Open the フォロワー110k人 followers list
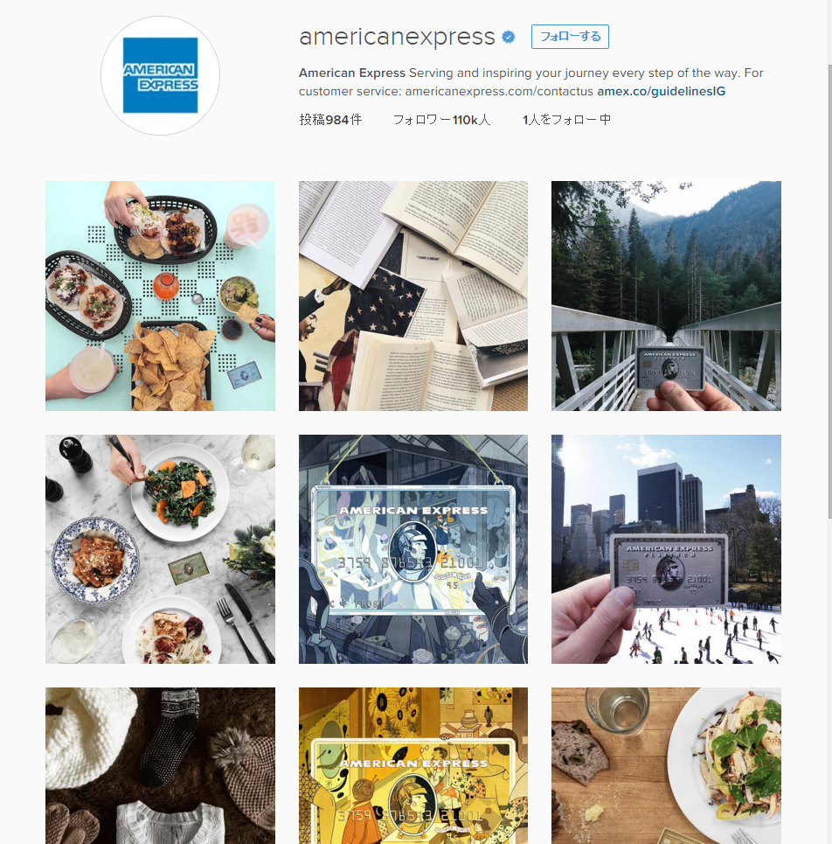The image size is (832, 844). click(x=441, y=120)
